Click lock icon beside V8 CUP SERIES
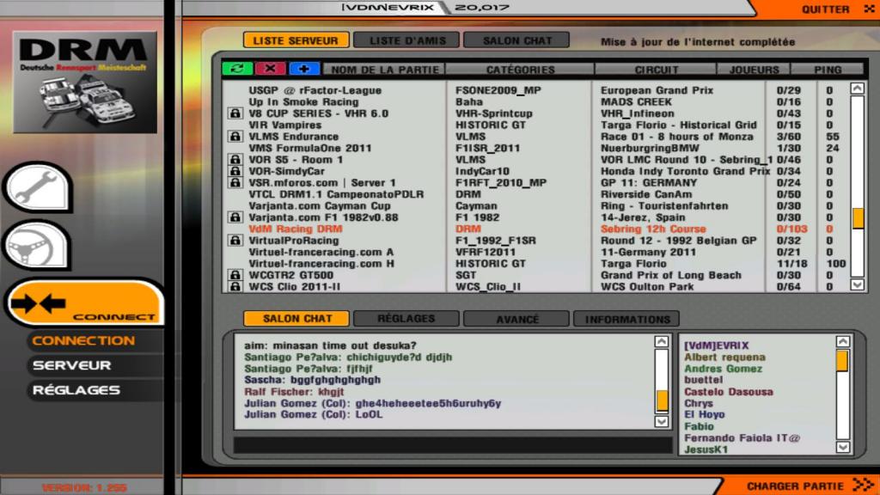 [x=235, y=113]
